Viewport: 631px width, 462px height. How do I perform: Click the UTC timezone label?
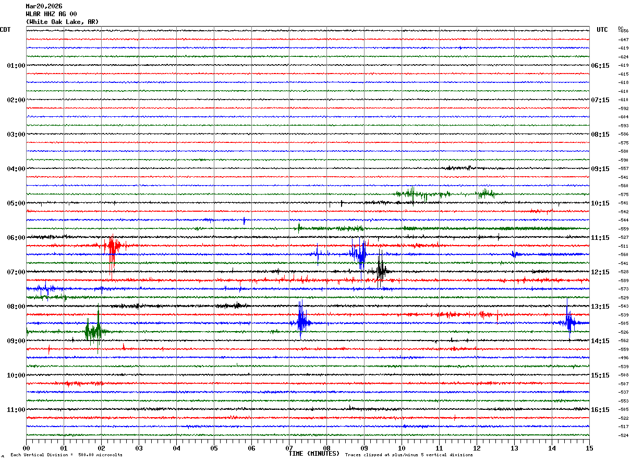602,30
